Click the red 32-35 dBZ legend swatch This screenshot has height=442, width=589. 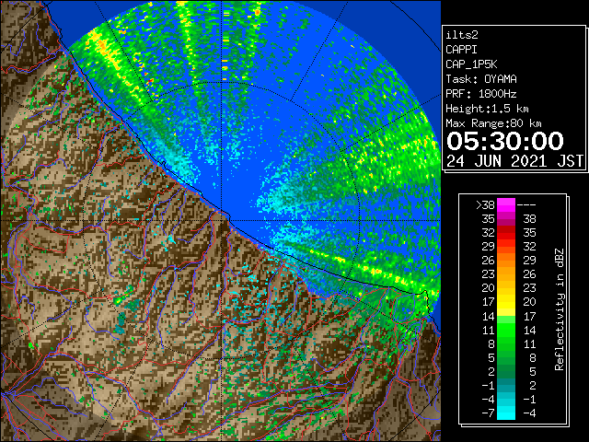click(x=506, y=233)
